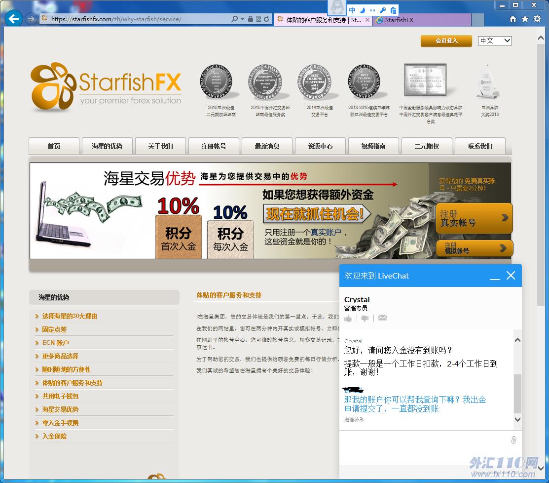
Task: Open the 最新消息 menu item
Action: click(x=267, y=146)
